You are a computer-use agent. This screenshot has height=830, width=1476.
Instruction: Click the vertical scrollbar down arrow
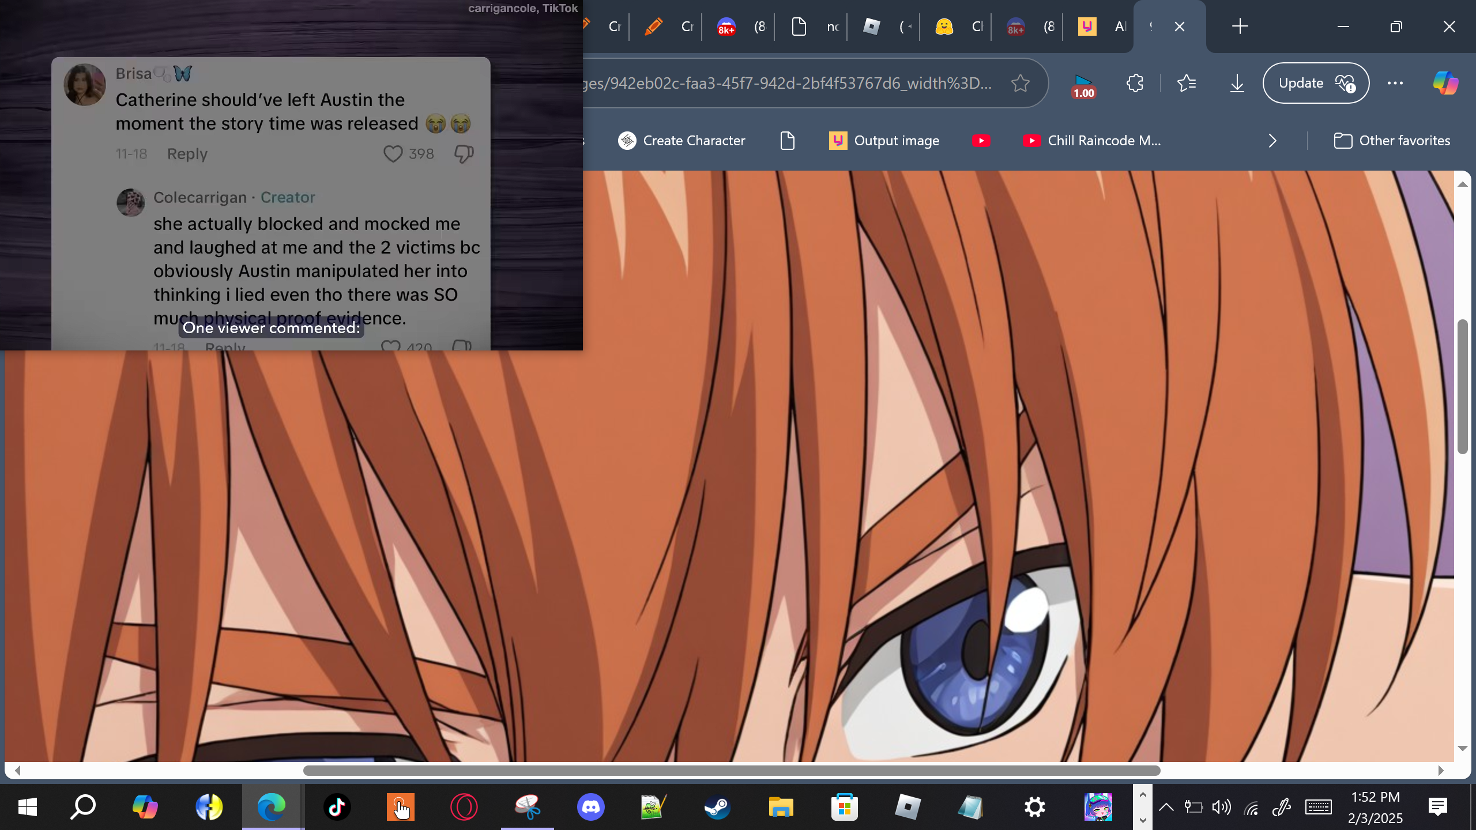tap(1462, 748)
